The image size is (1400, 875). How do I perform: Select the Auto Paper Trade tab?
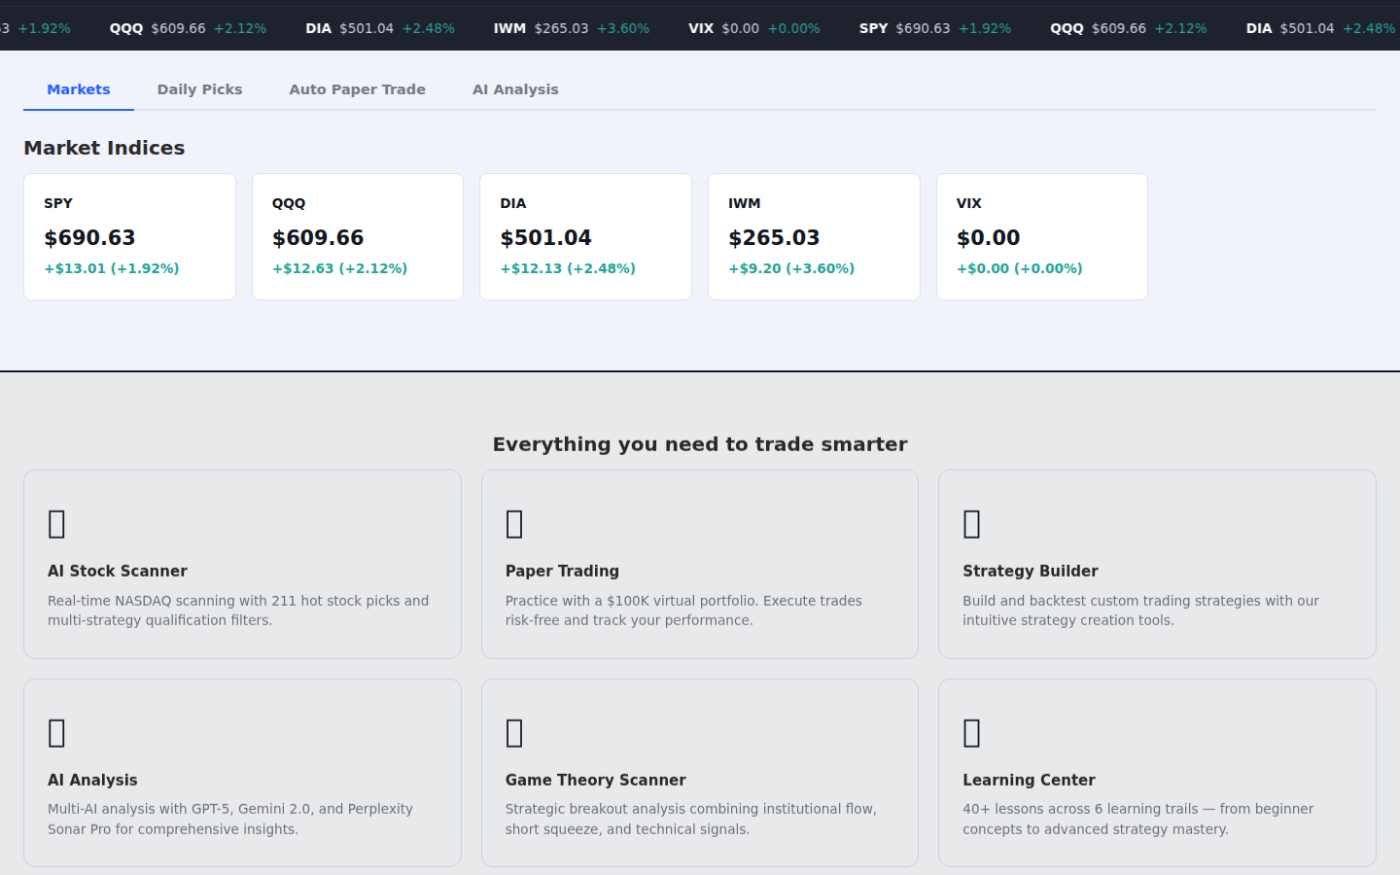pos(357,89)
